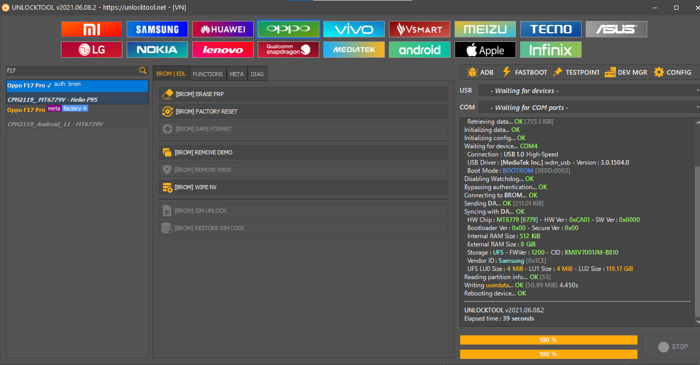The image size is (700, 365).
Task: Select the Lenovo brand tile
Action: 223,50
